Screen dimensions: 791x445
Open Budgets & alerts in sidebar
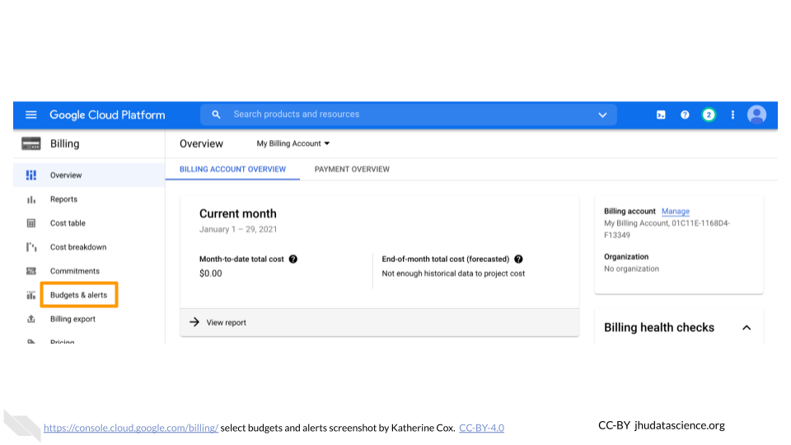79,295
